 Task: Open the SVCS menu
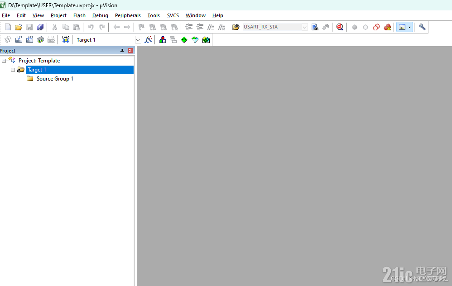(173, 15)
